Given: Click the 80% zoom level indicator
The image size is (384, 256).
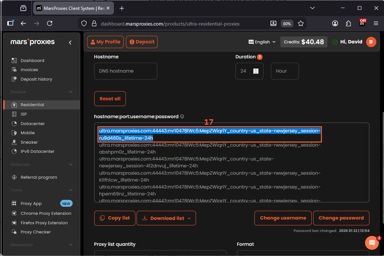Looking at the screenshot, I should [287, 24].
